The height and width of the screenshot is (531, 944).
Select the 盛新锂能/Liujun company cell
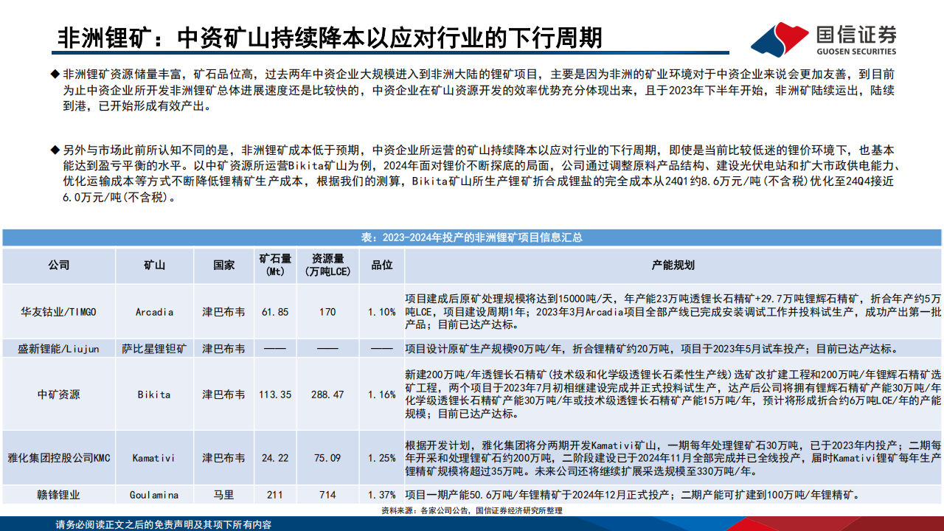pyautogui.click(x=59, y=348)
